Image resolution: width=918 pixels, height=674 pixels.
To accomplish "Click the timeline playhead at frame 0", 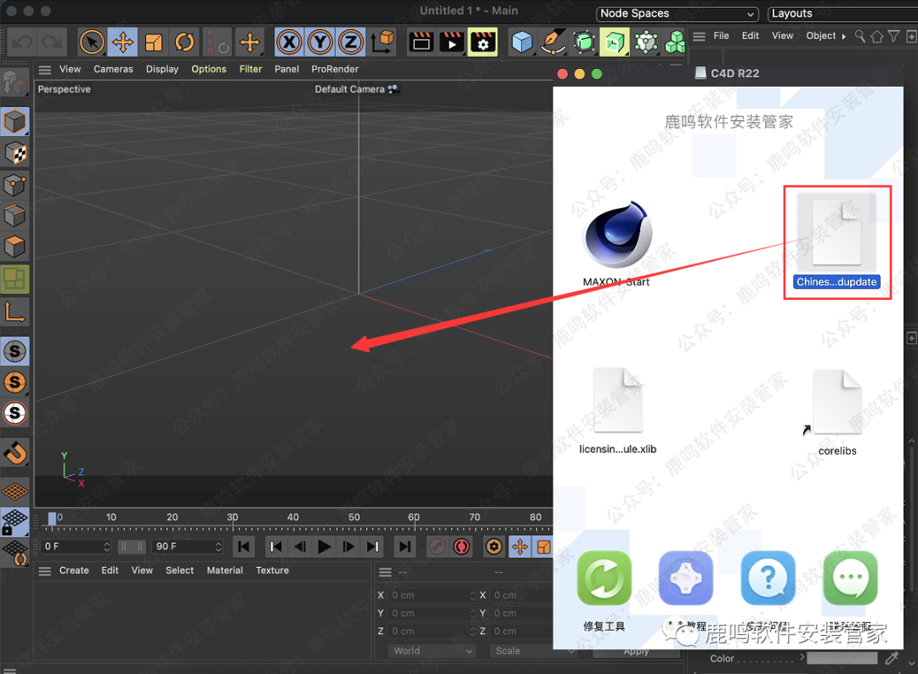I will pyautogui.click(x=52, y=518).
